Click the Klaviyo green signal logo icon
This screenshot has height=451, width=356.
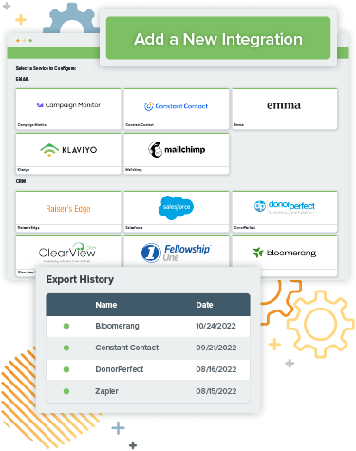(x=49, y=150)
